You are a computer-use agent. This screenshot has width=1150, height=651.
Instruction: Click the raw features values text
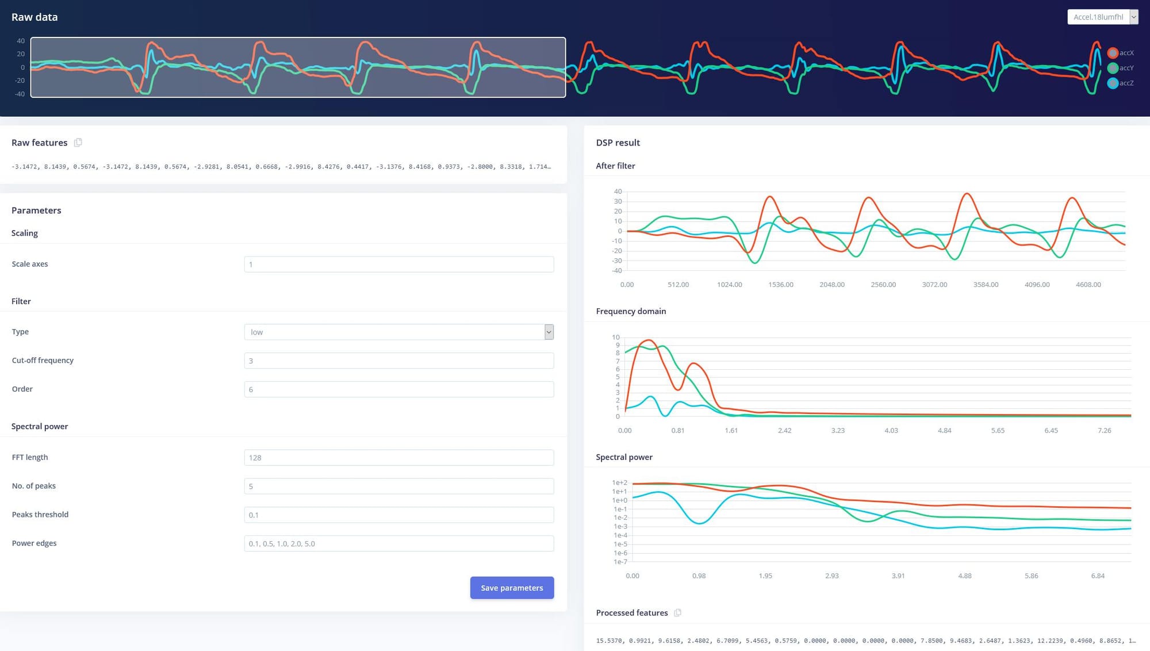tap(281, 167)
